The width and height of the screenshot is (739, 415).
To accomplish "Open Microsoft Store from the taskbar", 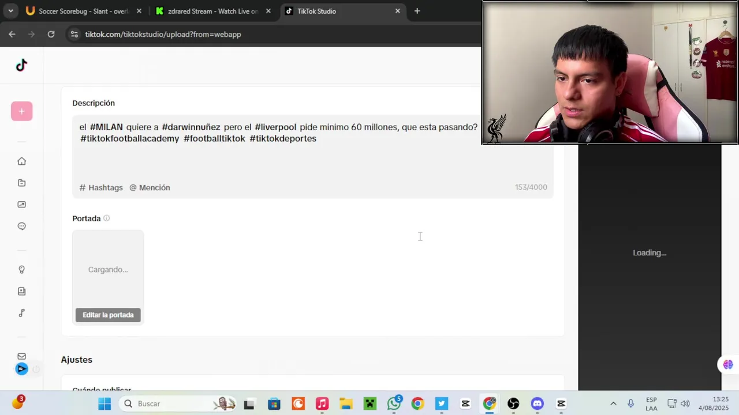I will point(274,403).
